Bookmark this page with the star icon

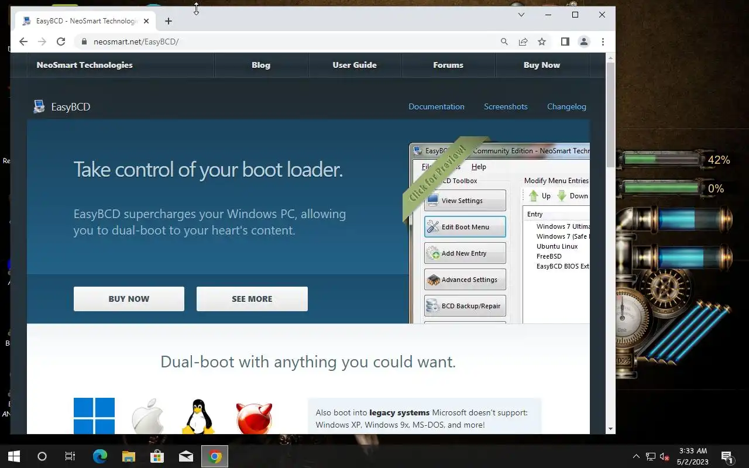coord(542,42)
